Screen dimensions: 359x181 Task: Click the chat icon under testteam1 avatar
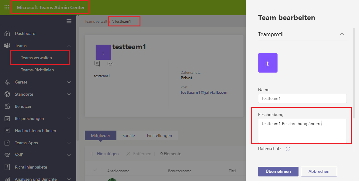pos(97,63)
